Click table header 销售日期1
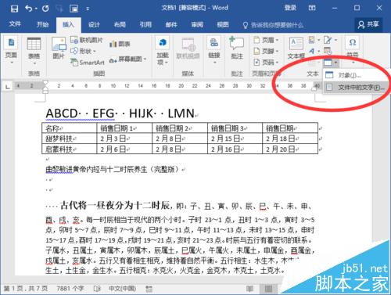The height and width of the screenshot is (295, 391). tap(124, 128)
